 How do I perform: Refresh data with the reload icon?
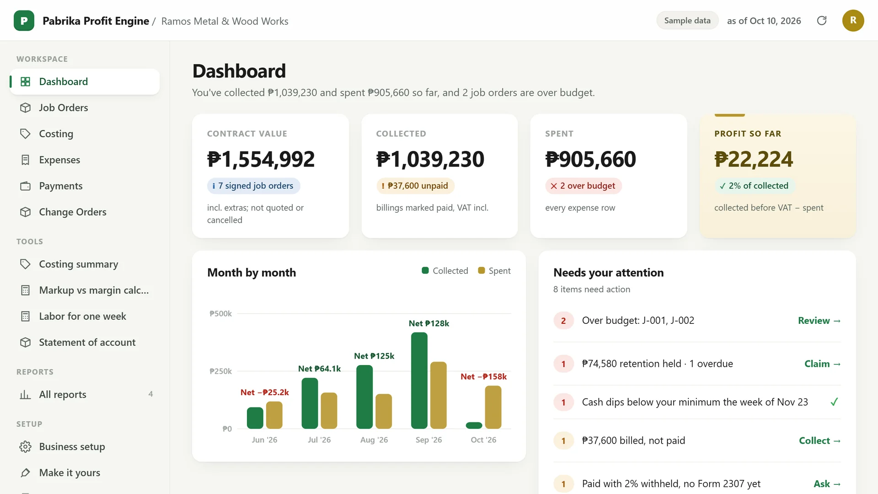tap(822, 21)
